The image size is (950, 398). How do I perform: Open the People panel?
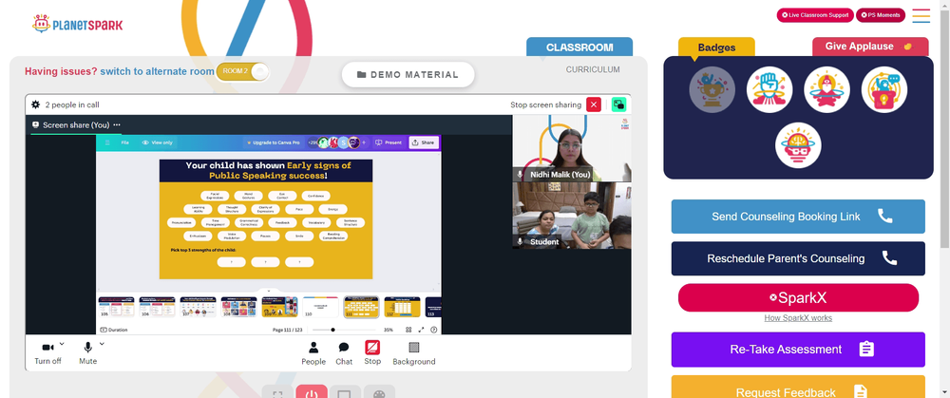coord(313,353)
